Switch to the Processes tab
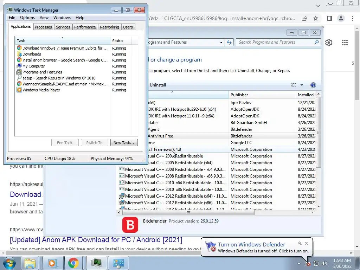Screen dimensions: 360x270 click(x=43, y=27)
